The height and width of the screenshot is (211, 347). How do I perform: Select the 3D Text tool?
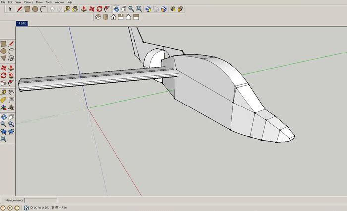click(x=11, y=107)
